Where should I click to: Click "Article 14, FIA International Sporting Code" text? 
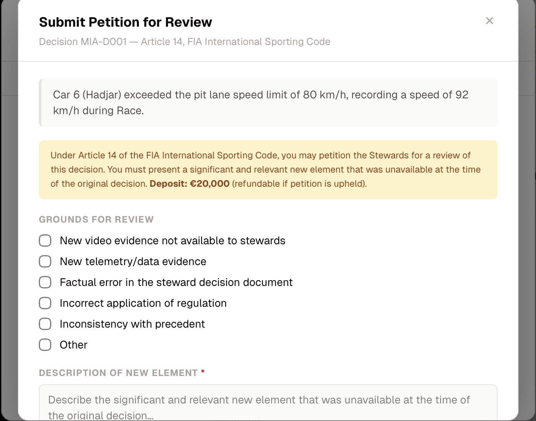[236, 42]
